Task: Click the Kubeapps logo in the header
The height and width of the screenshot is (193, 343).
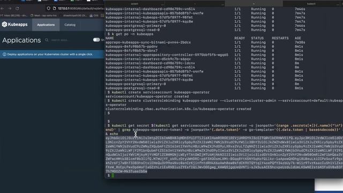Action: pyautogui.click(x=14, y=25)
